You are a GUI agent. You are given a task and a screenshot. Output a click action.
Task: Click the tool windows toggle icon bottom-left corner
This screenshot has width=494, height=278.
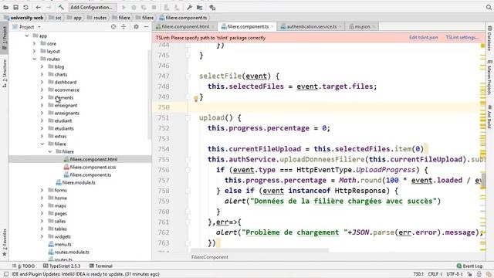click(x=5, y=274)
